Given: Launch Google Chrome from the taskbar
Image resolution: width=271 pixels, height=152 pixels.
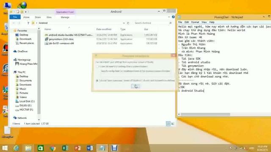Looking at the screenshot, I should point(53,148).
